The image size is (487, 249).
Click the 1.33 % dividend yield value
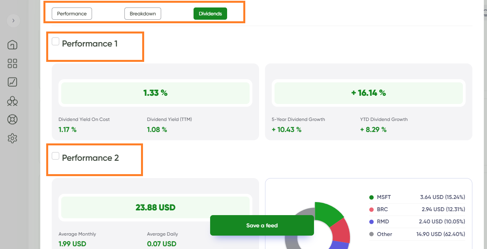point(155,93)
